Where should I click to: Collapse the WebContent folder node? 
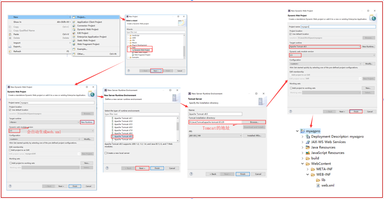coord(303,164)
